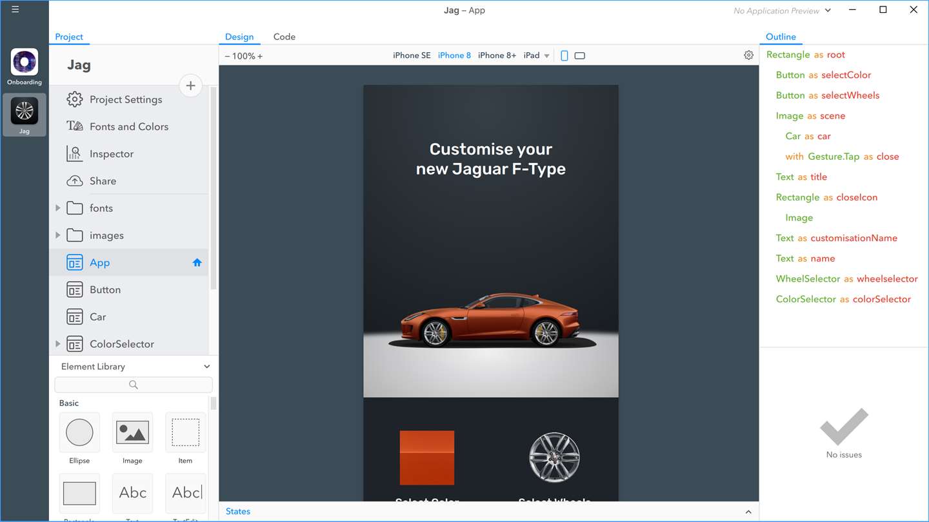Click the Element Library search field
Viewport: 929px width, 522px height.
click(x=134, y=385)
